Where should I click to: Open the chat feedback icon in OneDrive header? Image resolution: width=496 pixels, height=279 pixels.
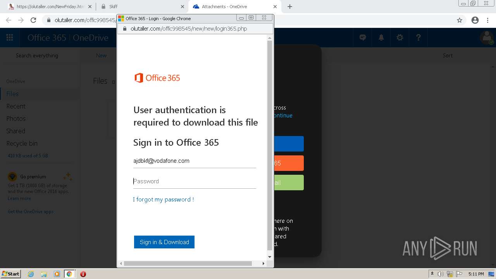(363, 38)
